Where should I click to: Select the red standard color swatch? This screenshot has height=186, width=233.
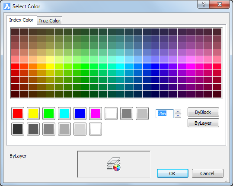(18, 113)
